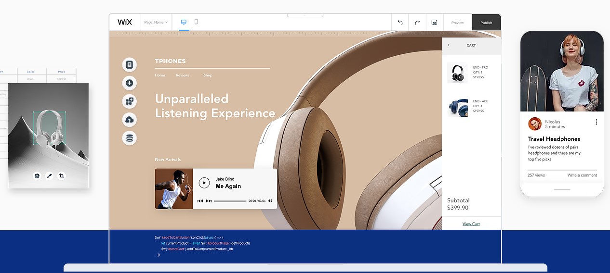Click the Publish button
This screenshot has height=273, width=610.
click(x=486, y=23)
